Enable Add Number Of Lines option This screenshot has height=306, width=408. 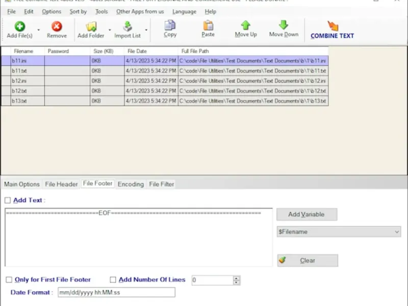[x=113, y=279]
